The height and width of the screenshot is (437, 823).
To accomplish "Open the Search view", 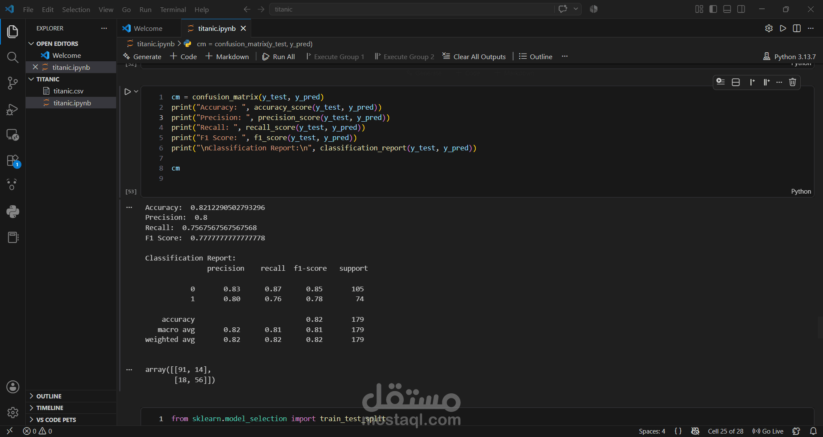I will coord(12,57).
